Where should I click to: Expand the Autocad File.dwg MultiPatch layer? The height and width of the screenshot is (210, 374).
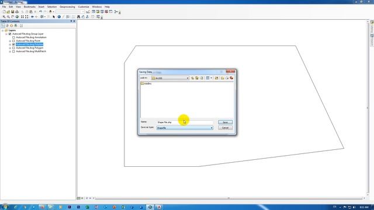[x=10, y=51]
